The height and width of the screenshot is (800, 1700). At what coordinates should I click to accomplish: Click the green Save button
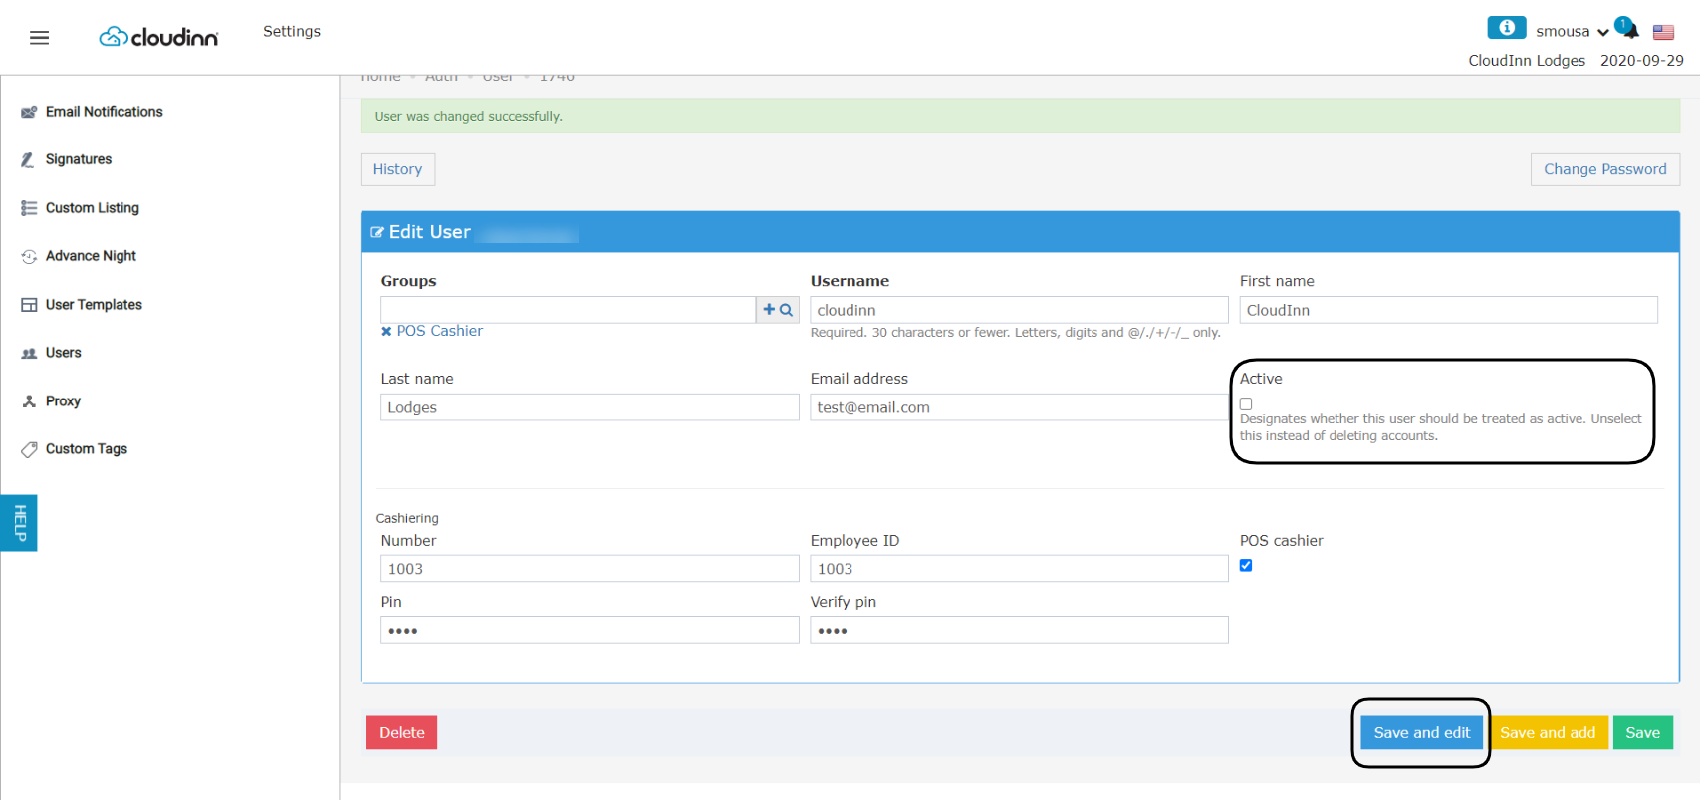click(1642, 732)
